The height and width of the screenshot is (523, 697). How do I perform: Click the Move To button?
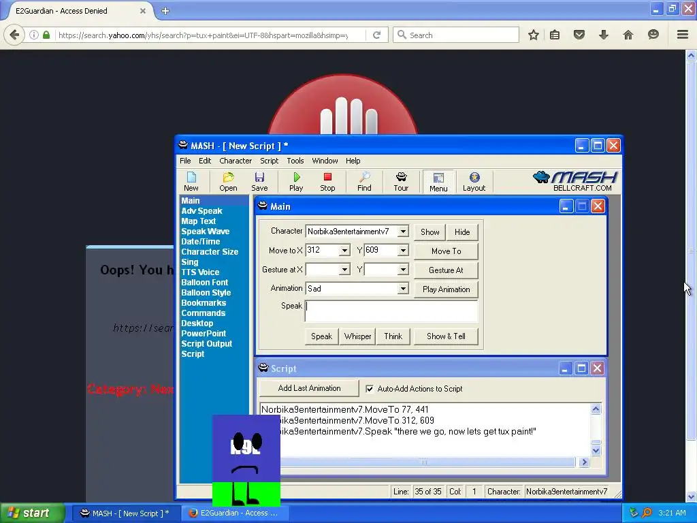point(446,251)
